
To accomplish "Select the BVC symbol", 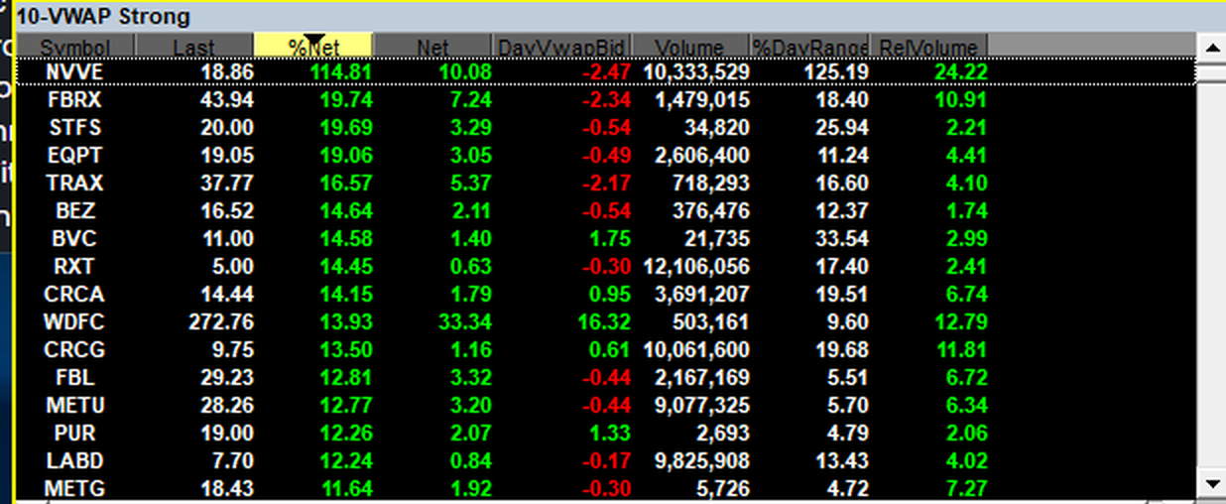I will (75, 238).
